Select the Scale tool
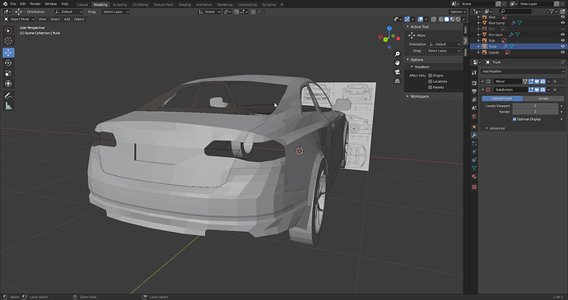Image resolution: width=568 pixels, height=300 pixels. coord(8,73)
